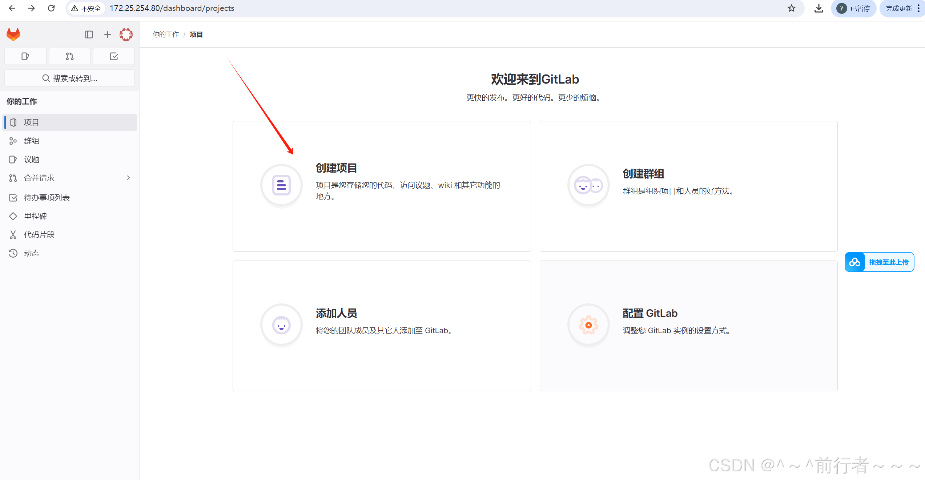Click the 配置 GitLab card title
925x480 pixels.
click(x=650, y=313)
